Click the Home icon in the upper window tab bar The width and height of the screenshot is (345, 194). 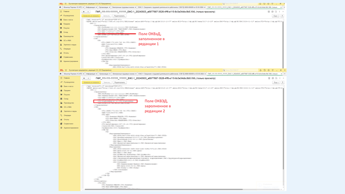click(60, 7)
